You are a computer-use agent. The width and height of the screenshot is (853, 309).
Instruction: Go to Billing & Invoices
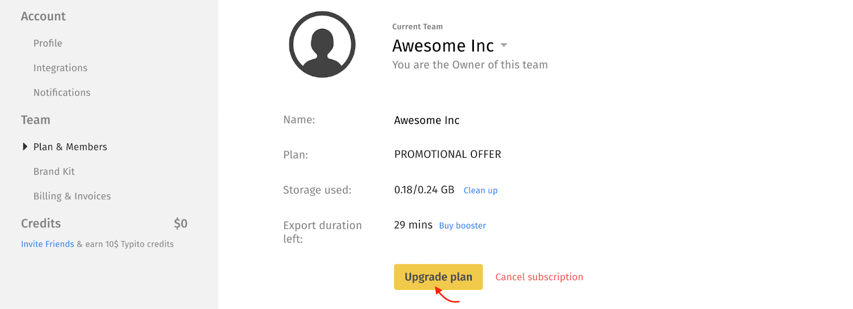[72, 196]
